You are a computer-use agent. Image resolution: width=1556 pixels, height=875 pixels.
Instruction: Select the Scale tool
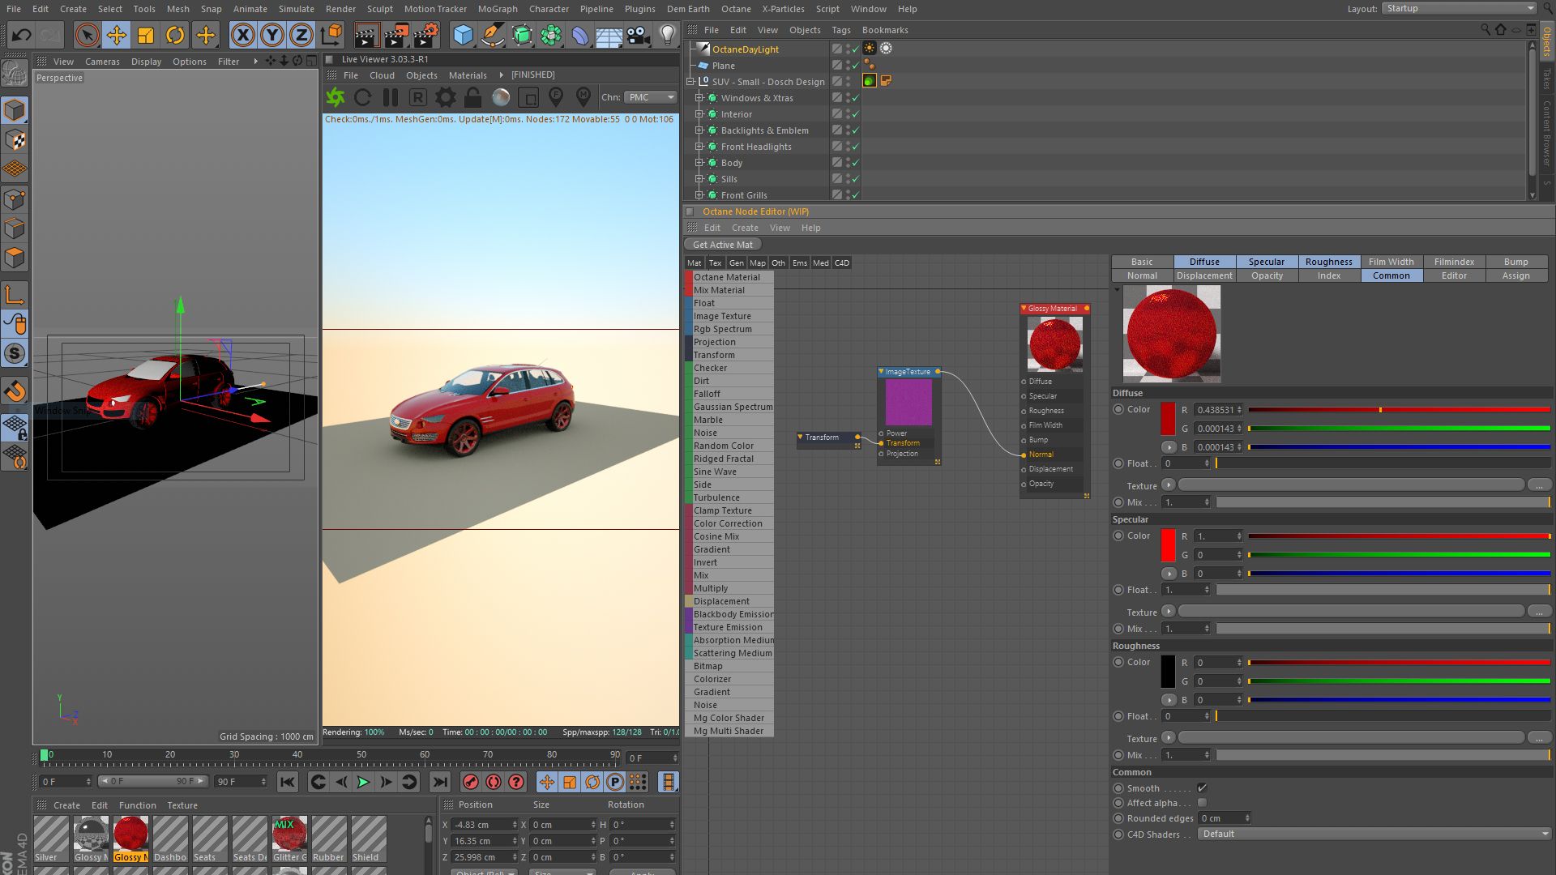146,35
